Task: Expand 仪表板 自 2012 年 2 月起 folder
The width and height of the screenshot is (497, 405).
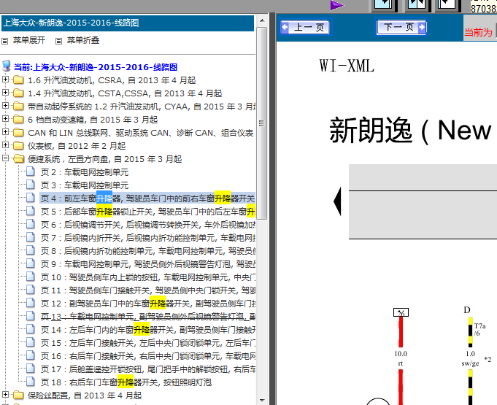Action: (5, 144)
